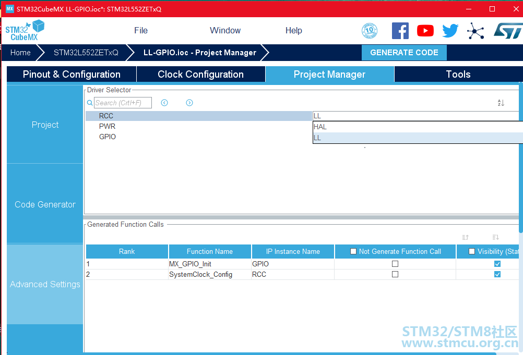Move function rank up icon
523x355 pixels.
tap(465, 237)
